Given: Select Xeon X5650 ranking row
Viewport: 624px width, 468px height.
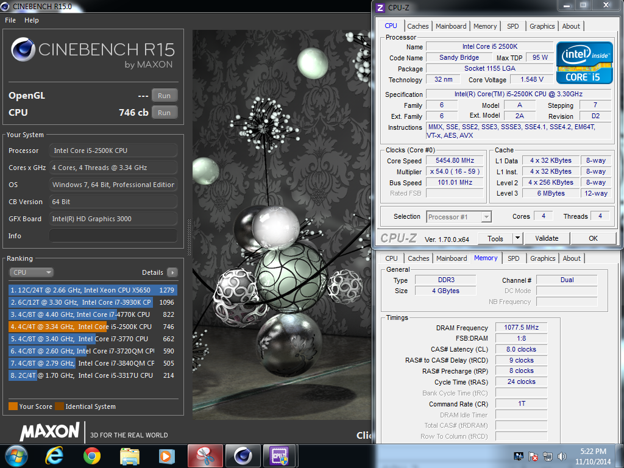Looking at the screenshot, I should 93,290.
